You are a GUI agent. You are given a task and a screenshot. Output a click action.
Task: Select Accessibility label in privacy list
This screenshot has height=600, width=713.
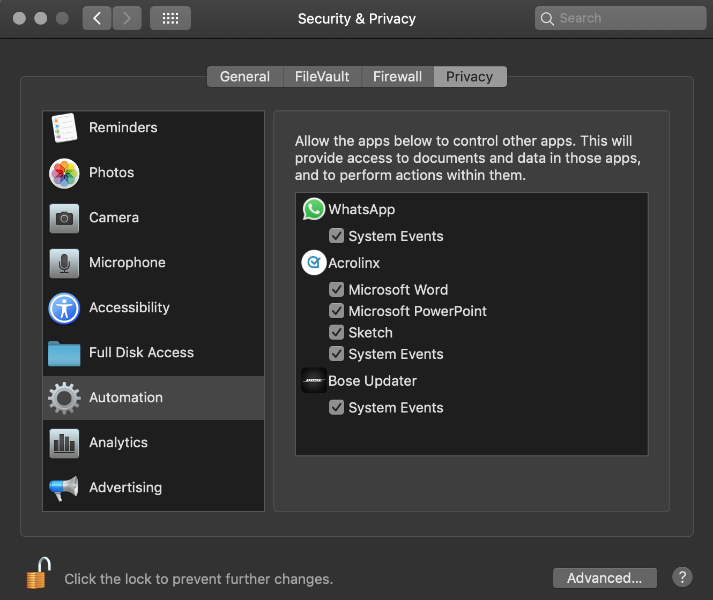[x=130, y=307]
